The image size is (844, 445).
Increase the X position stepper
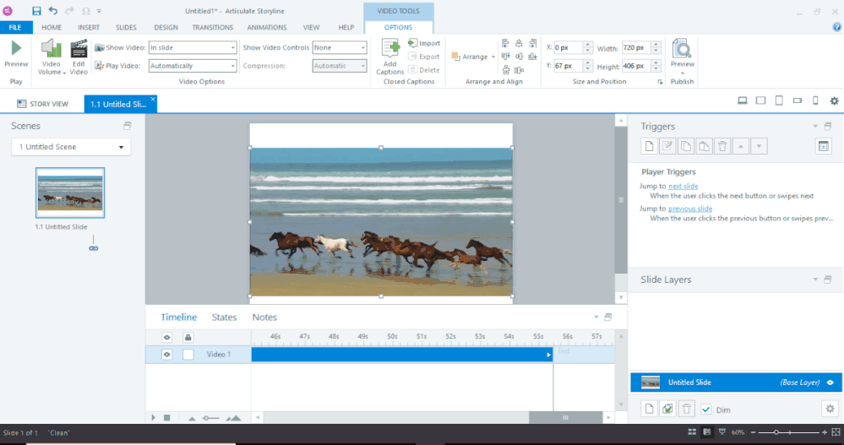(x=588, y=45)
